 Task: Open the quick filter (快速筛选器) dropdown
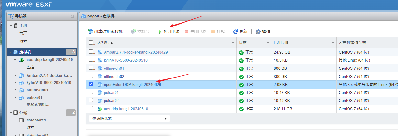pyautogui.click(x=129, y=119)
